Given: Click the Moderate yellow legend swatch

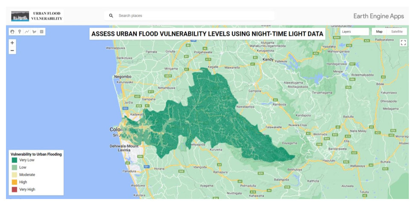Looking at the screenshot, I should (14, 175).
